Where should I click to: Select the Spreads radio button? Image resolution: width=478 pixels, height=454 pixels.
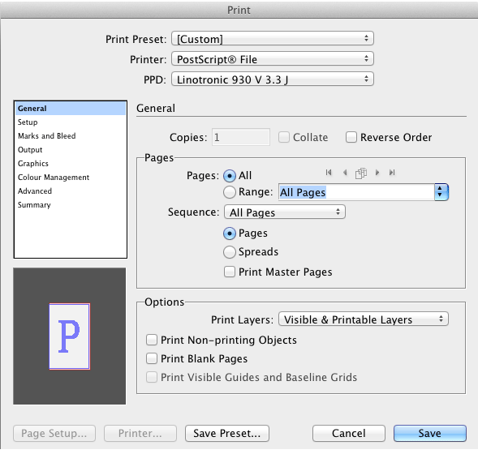click(229, 252)
